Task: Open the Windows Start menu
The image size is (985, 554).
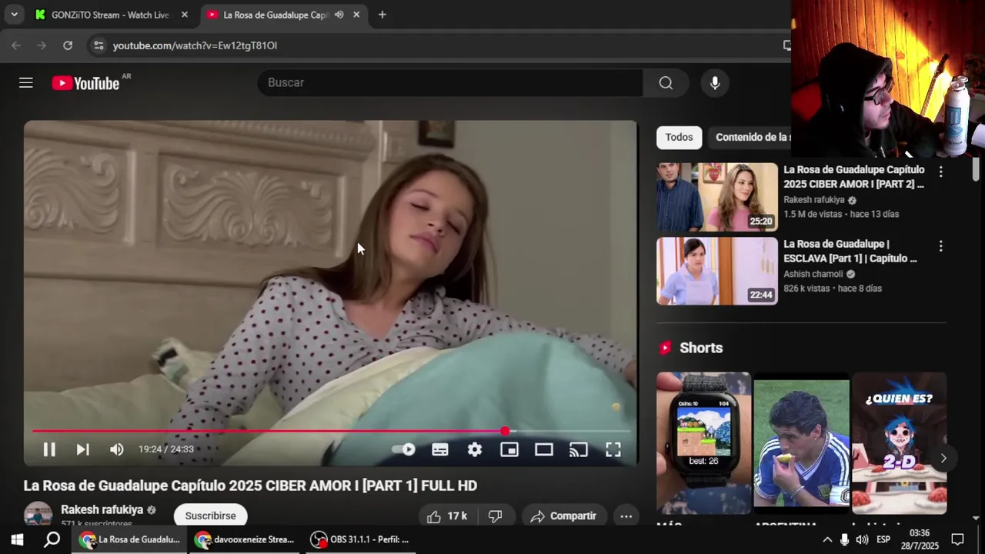Action: pyautogui.click(x=17, y=539)
